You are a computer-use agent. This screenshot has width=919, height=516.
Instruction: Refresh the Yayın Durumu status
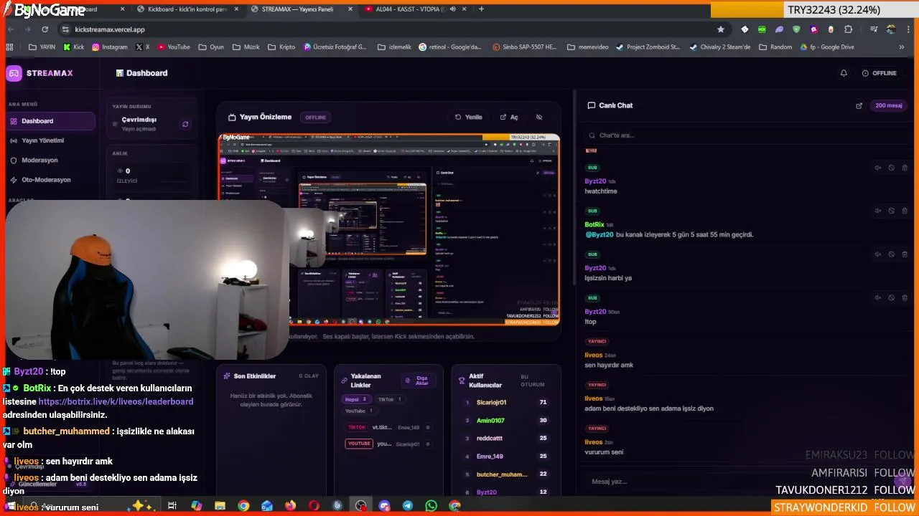(x=185, y=124)
